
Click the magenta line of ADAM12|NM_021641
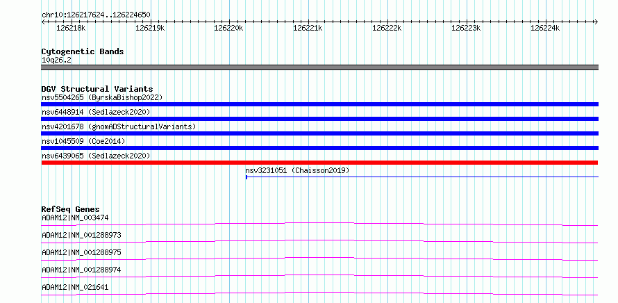319,293
